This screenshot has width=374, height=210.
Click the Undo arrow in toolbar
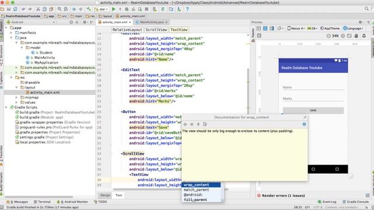click(x=23, y=9)
